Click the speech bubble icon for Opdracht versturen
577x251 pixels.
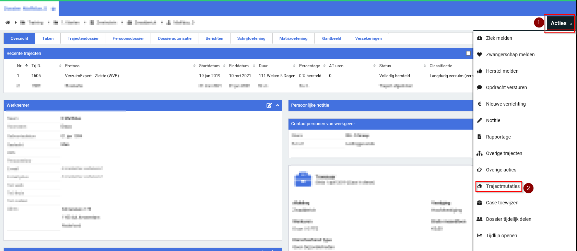click(x=480, y=87)
